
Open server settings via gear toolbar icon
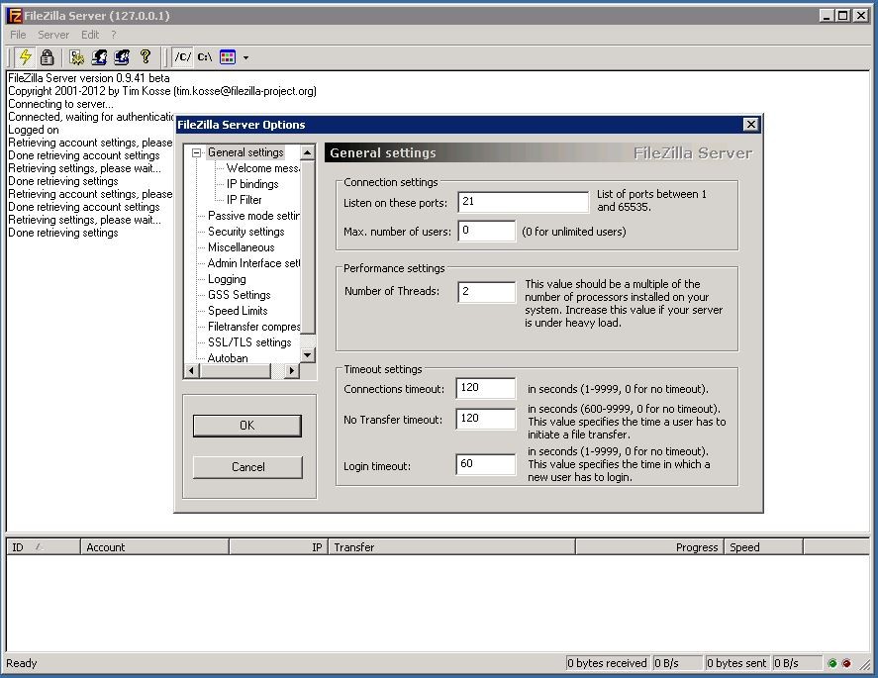click(x=76, y=57)
